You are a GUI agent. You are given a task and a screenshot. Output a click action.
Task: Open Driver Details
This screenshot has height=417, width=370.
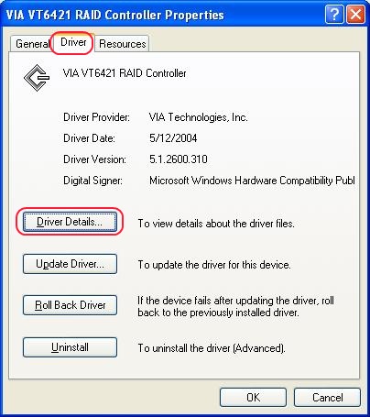[70, 222]
